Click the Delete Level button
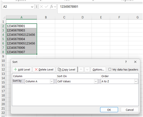Screen dimensions: 143x117 [x=44, y=69]
